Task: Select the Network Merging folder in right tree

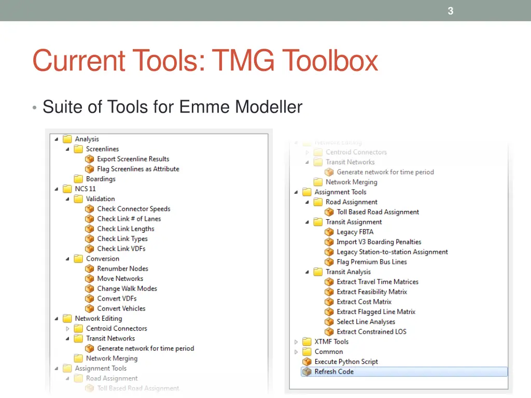Action: coord(345,182)
